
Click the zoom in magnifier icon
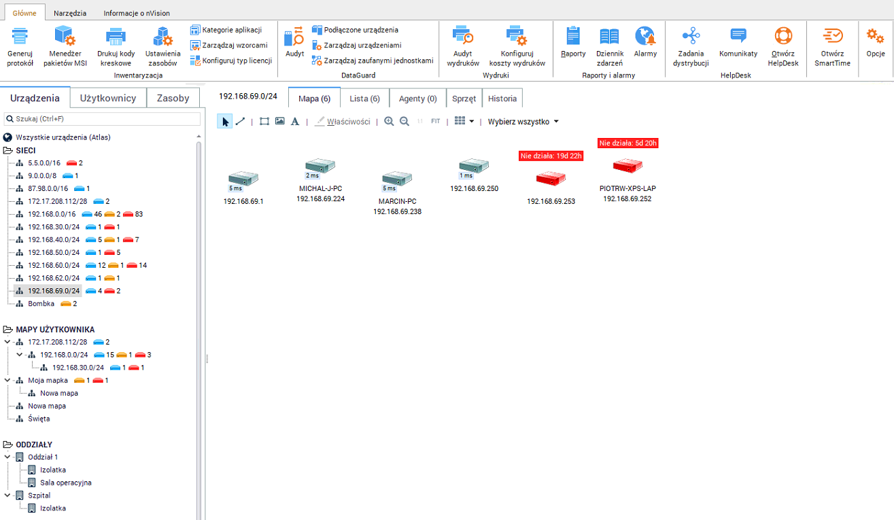tap(389, 122)
